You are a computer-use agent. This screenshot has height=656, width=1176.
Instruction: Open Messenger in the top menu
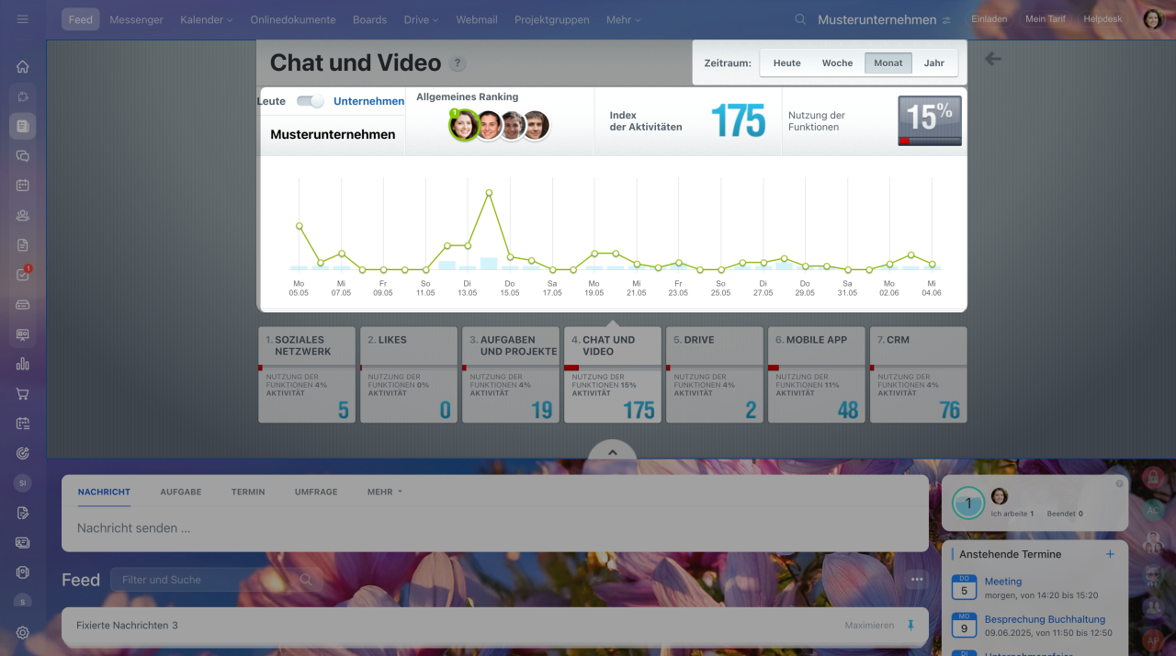click(x=136, y=19)
